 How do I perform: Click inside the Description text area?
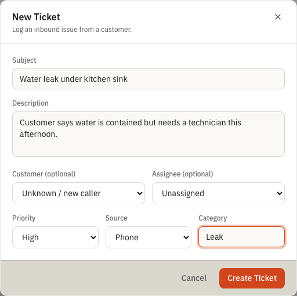coord(148,134)
